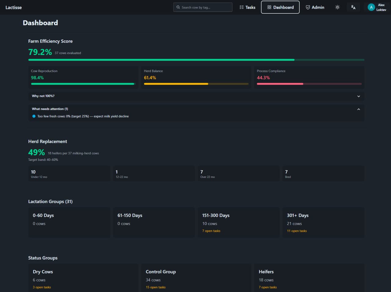The height and width of the screenshot is (292, 391).
Task: Click the 'Too few fresh cows' alert text
Action: pyautogui.click(x=83, y=116)
